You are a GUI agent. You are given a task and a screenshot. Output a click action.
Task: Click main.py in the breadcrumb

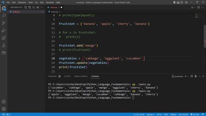[54, 12]
